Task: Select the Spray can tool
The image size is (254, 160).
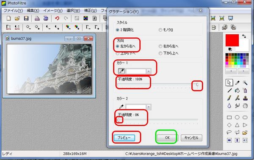Action: point(245,90)
